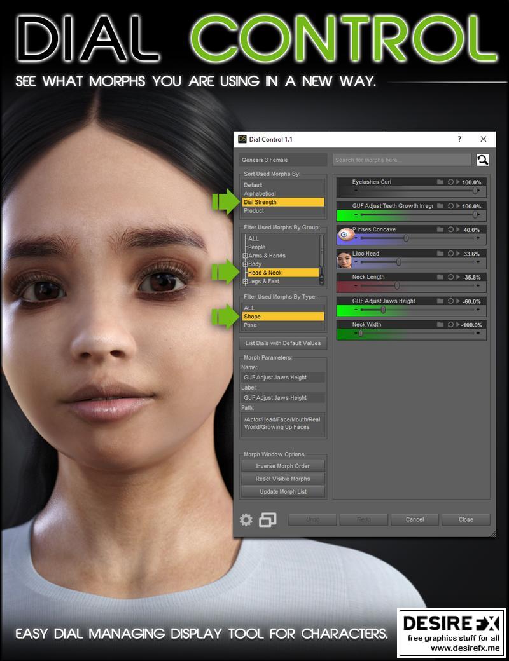
Task: Click the GUF Adjust Jaws Height slider handle
Action: (x=383, y=310)
